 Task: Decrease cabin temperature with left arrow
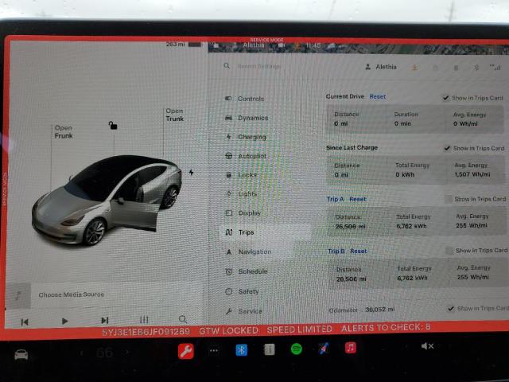(x=81, y=353)
